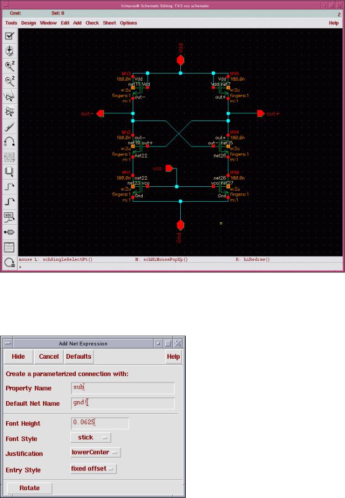The width and height of the screenshot is (345, 498).
Task: Select the vco input pin symbol
Action: 169,169
